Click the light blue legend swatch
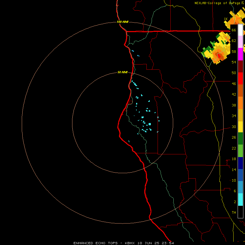Screen dimensions: 245x245 (x=240, y=187)
